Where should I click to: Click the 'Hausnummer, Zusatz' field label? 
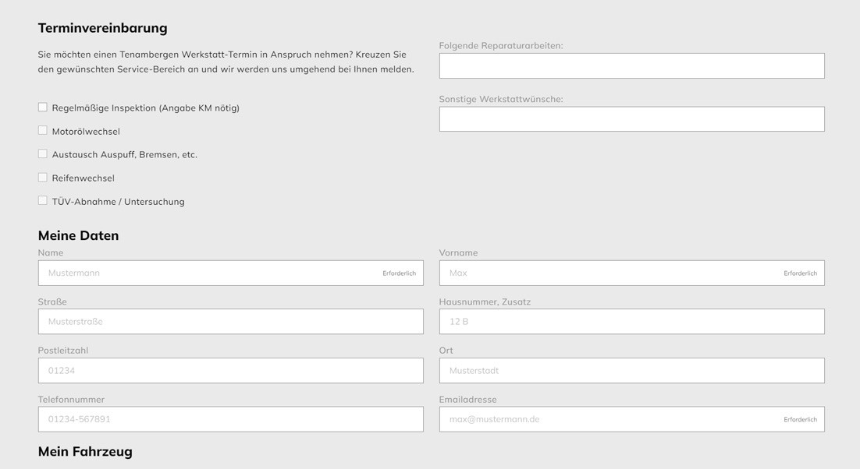(485, 302)
